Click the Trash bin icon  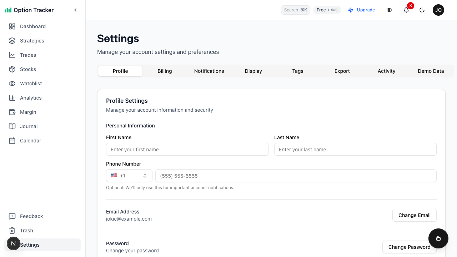point(12,231)
